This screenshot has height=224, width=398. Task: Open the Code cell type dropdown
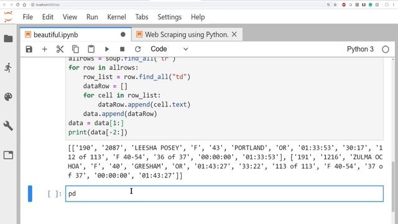(x=169, y=49)
